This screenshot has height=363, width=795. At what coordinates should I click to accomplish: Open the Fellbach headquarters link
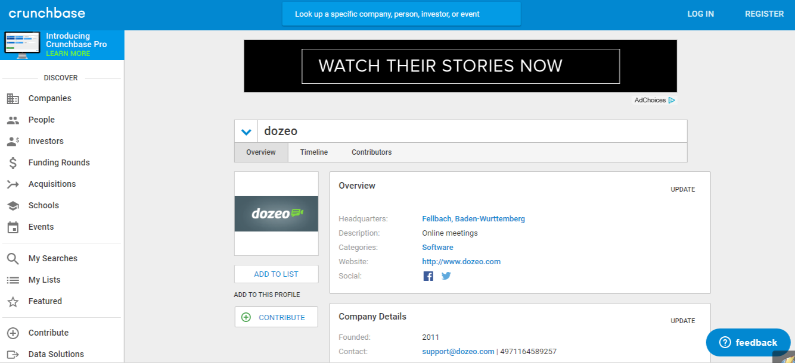point(436,219)
